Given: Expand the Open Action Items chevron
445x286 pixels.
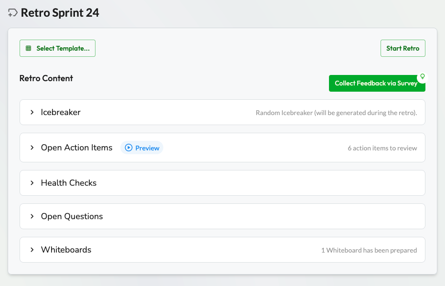Looking at the screenshot, I should click(32, 148).
